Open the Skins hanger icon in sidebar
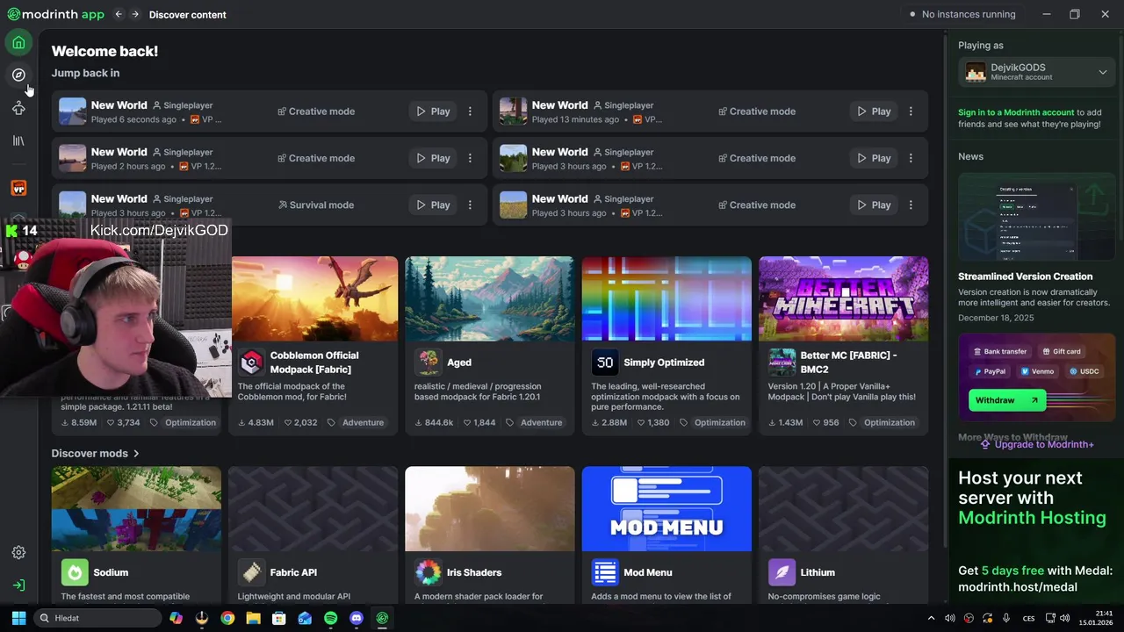1124x632 pixels. [18, 108]
